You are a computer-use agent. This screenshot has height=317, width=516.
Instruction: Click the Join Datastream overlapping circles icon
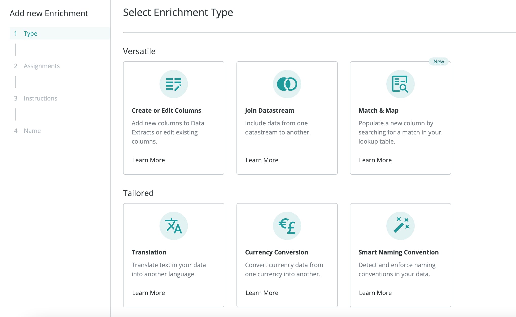point(287,84)
